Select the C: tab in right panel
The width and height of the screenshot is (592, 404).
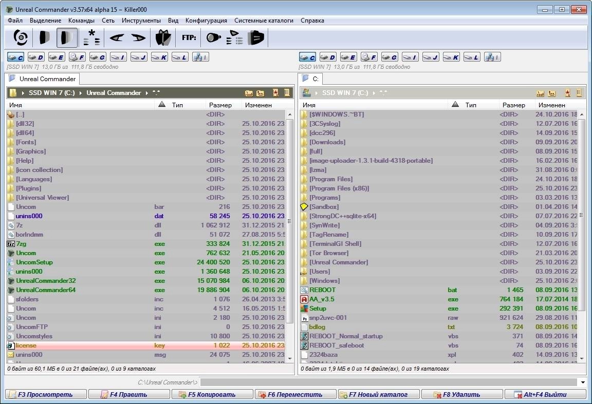pos(310,79)
